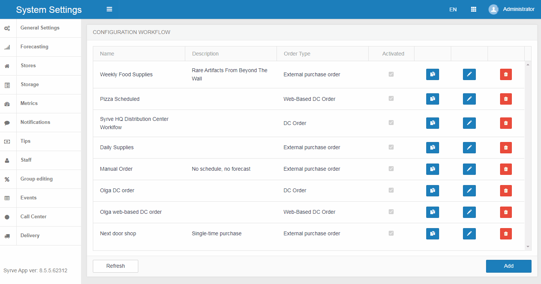Image resolution: width=541 pixels, height=284 pixels.
Task: Click the table scrollbar down arrow
Action: pos(528,247)
